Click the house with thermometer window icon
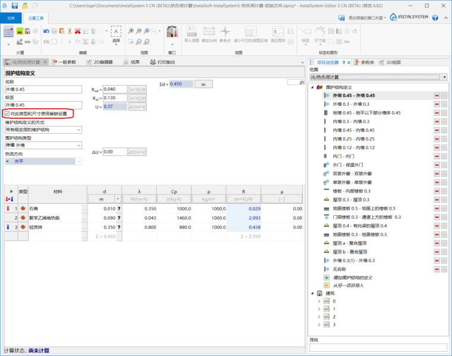452x356 pixels. 172,31
